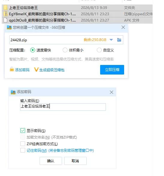Select the 上老王论坛当老王 folder icon

pyautogui.click(x=5, y=7)
